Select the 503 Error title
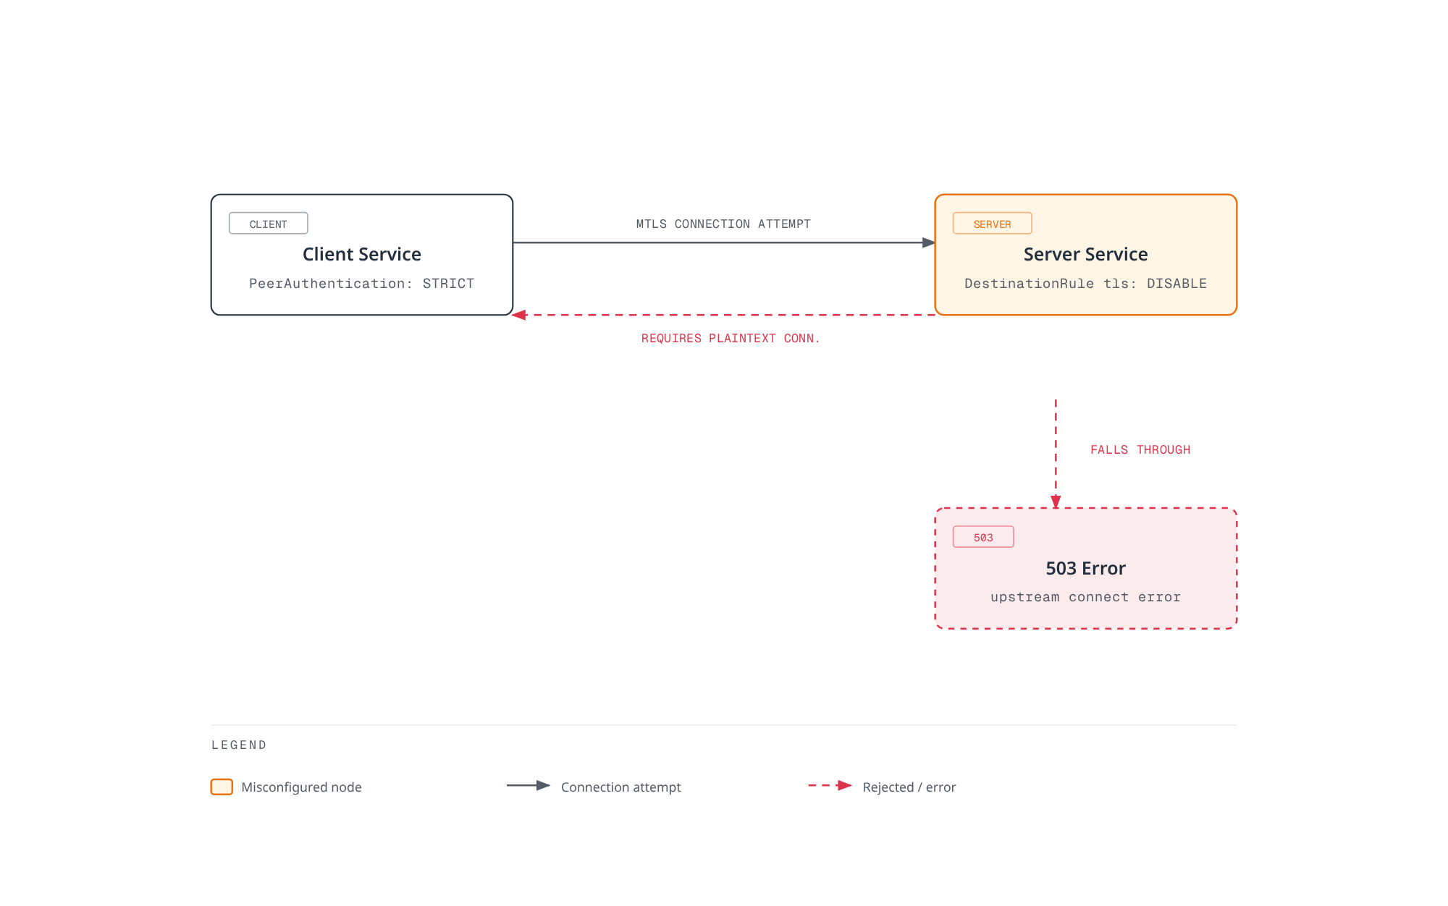The height and width of the screenshot is (906, 1448). (1085, 569)
